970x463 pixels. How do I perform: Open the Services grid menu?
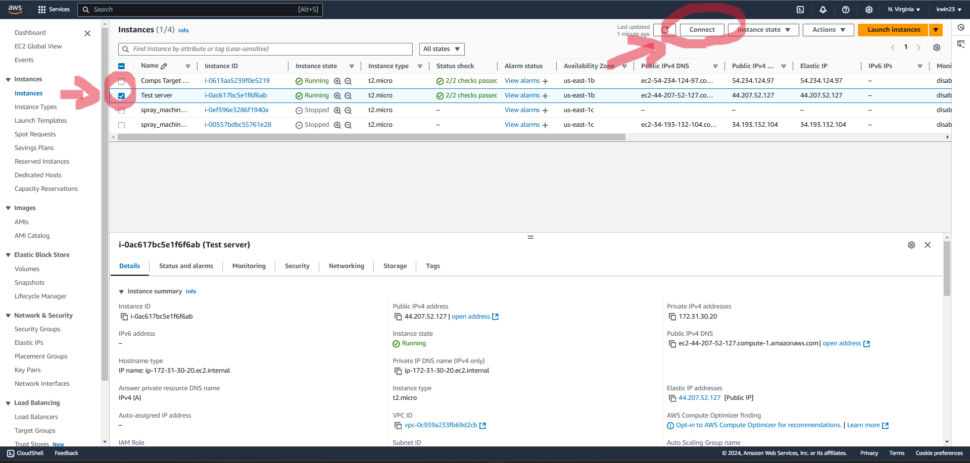pyautogui.click(x=54, y=9)
